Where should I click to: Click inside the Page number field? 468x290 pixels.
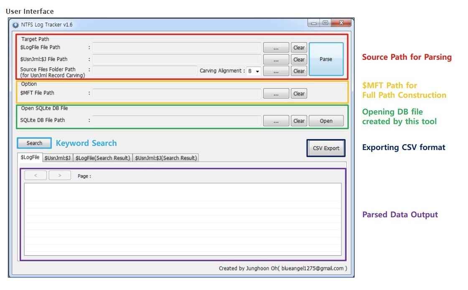pyautogui.click(x=98, y=176)
